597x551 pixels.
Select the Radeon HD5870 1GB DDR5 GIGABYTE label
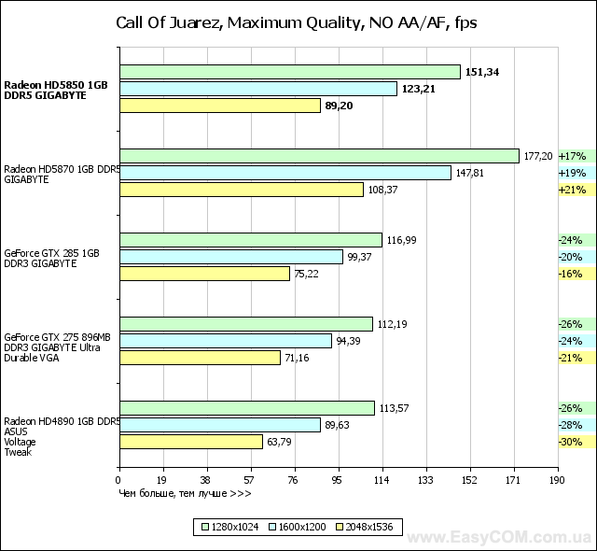[x=62, y=174]
